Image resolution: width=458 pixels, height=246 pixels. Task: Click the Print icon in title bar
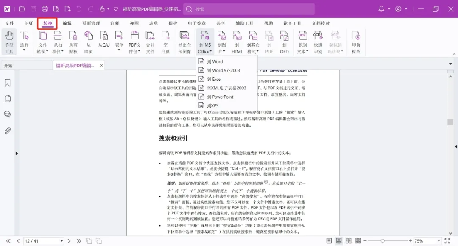(45, 9)
